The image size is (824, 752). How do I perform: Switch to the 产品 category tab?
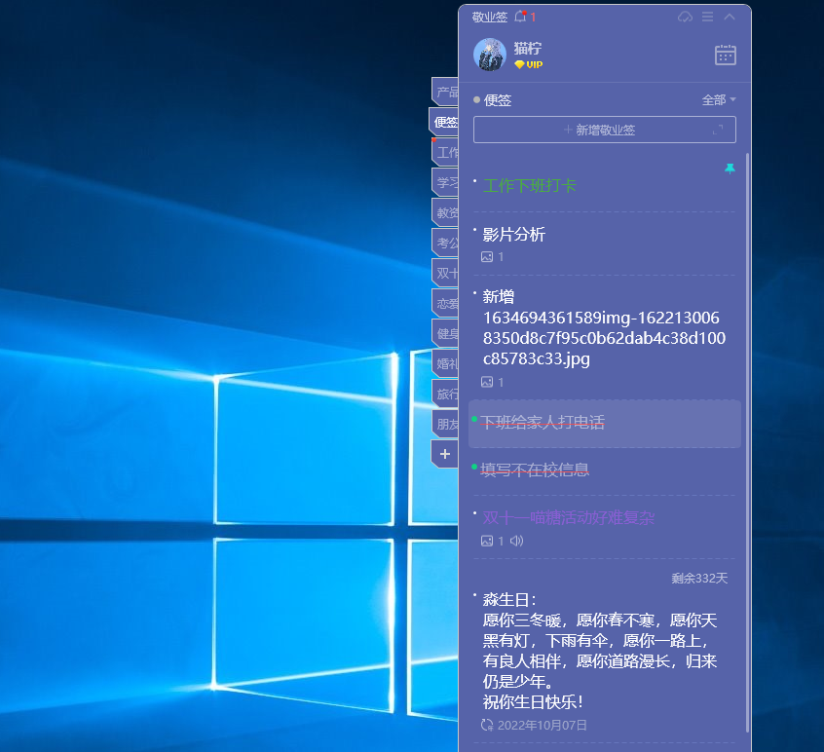(445, 92)
